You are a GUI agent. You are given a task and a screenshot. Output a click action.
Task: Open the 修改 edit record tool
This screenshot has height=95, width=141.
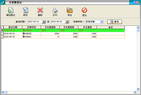(25, 10)
